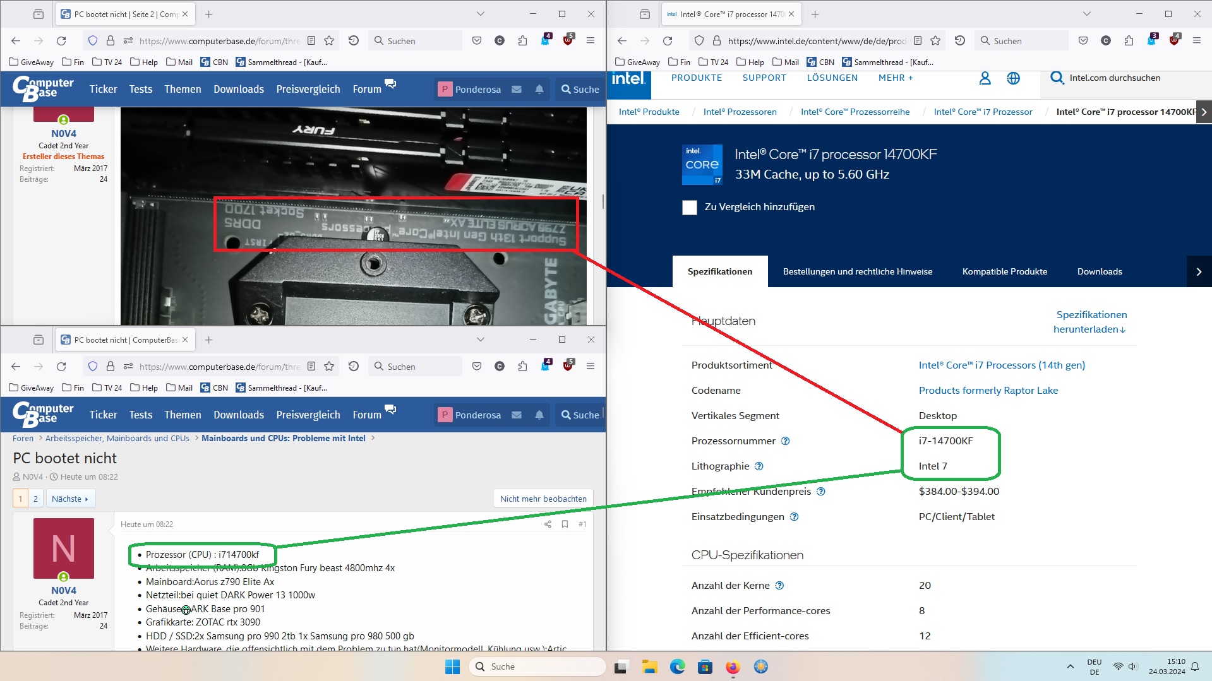Open Kompatible Produkte tab
Image resolution: width=1212 pixels, height=681 pixels.
pos(1004,272)
